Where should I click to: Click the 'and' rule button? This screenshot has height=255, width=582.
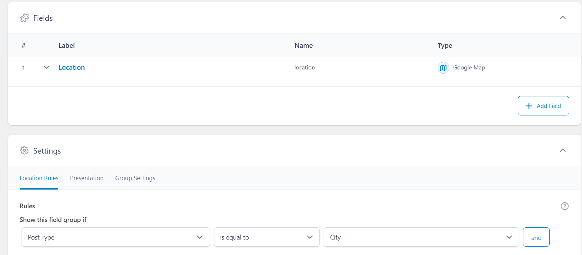pos(536,237)
